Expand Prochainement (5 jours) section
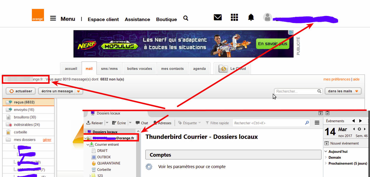 (326, 163)
